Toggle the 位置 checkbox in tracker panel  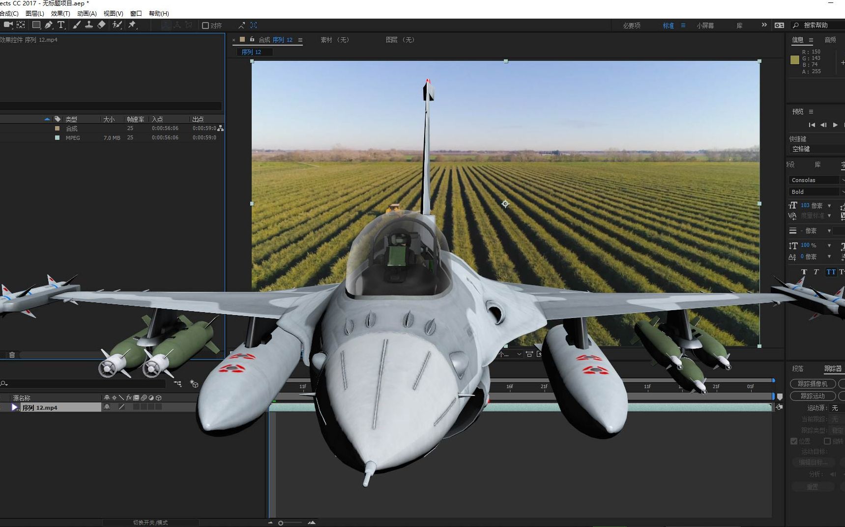tap(794, 441)
